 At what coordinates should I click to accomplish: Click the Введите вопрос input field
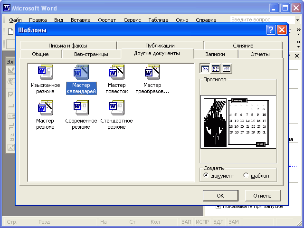click(263, 20)
